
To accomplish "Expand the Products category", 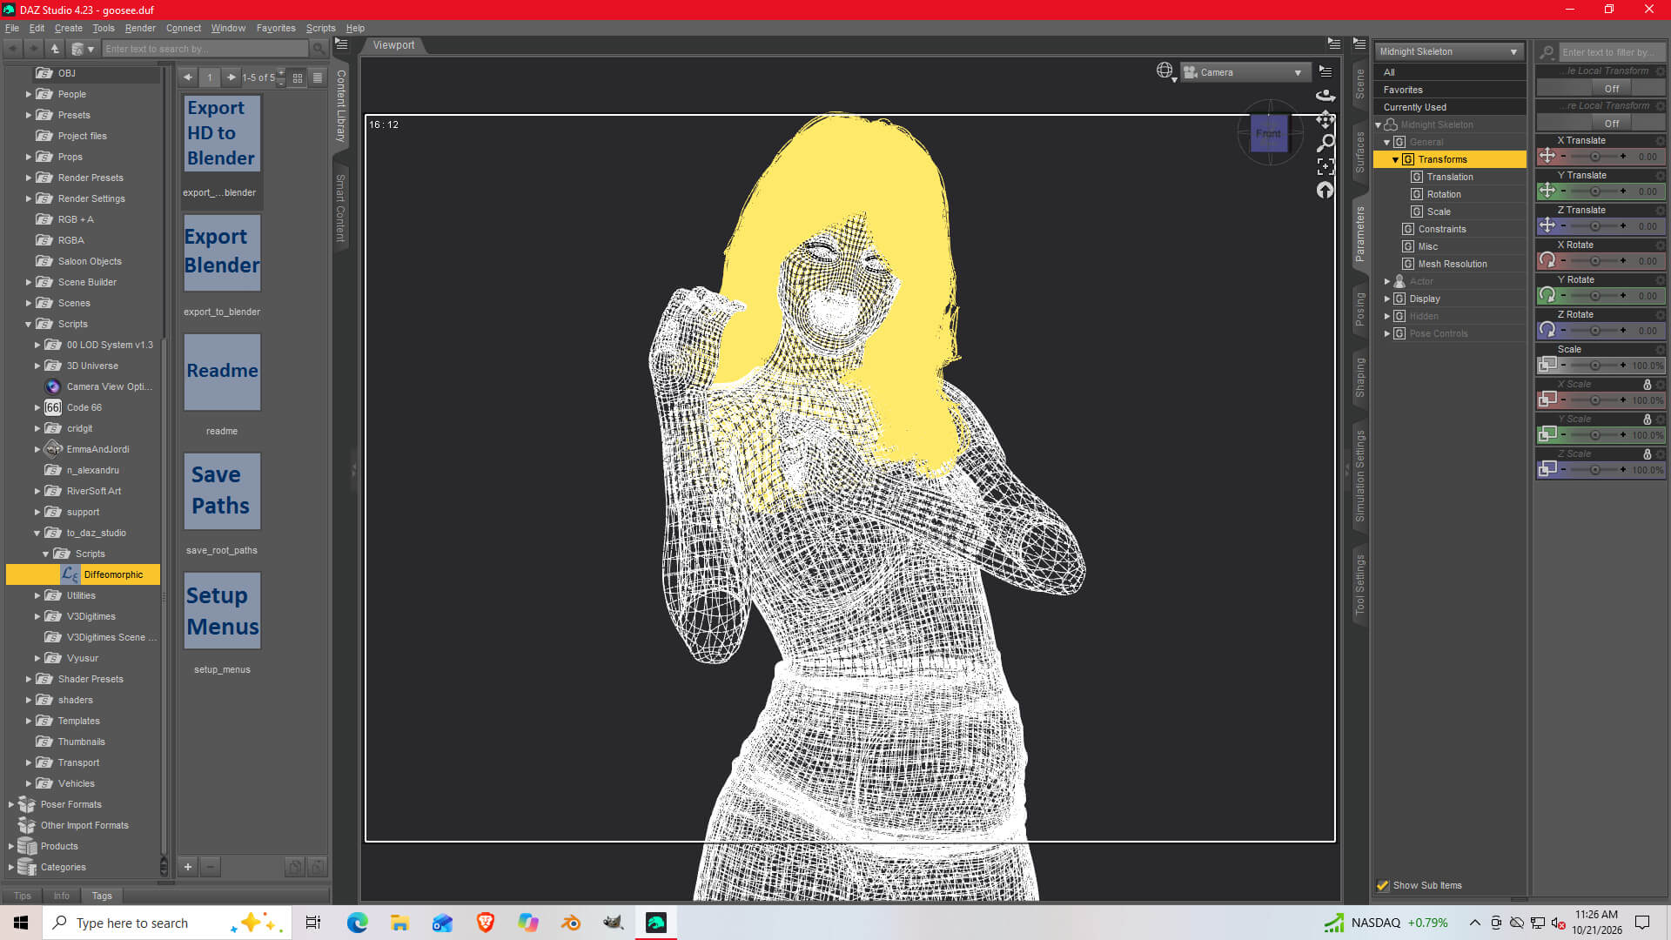I will tap(11, 846).
